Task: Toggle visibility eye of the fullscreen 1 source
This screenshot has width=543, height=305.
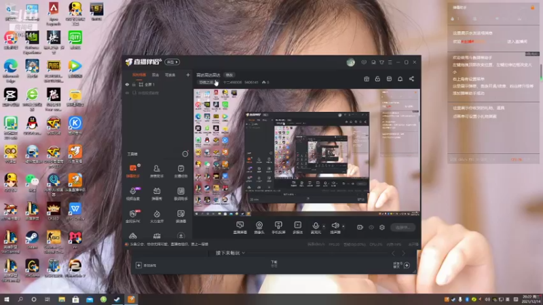Action: pyautogui.click(x=127, y=84)
